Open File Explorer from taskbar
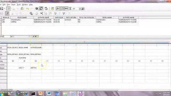The width and height of the screenshot is (171, 96). [65, 94]
